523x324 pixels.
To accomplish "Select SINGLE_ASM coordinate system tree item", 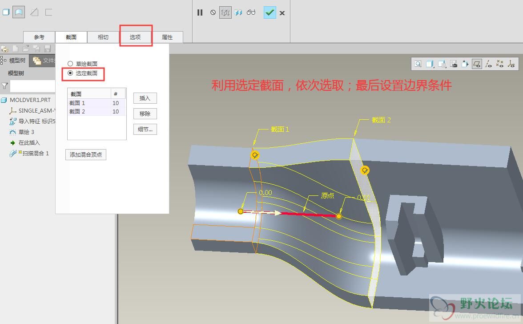I will pyautogui.click(x=32, y=110).
